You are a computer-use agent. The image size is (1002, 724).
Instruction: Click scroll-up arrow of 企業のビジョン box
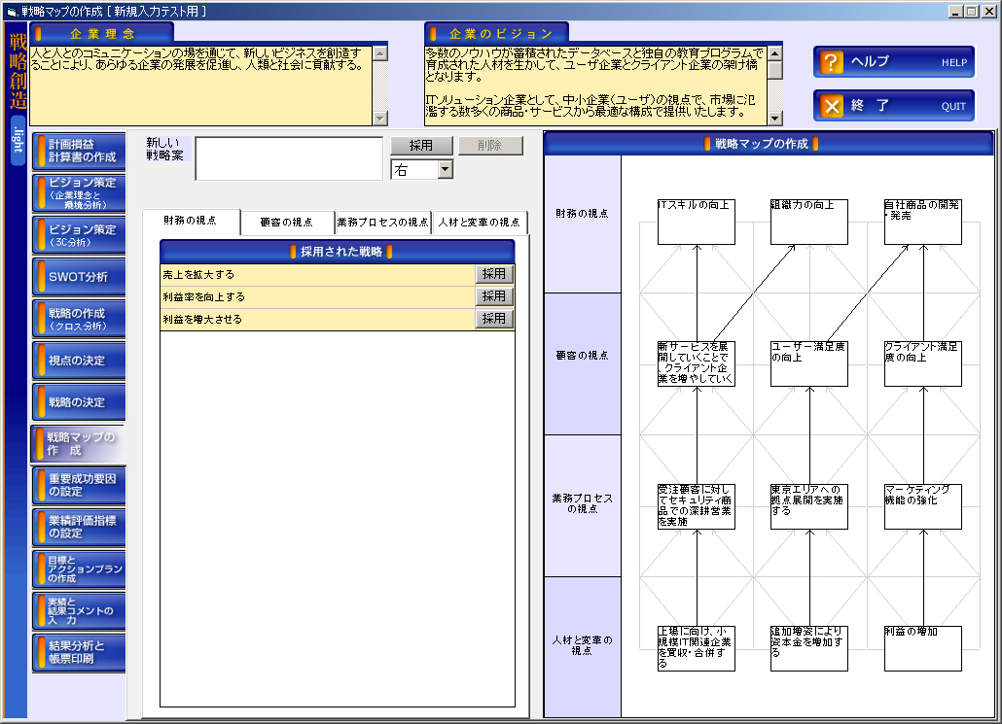point(775,53)
